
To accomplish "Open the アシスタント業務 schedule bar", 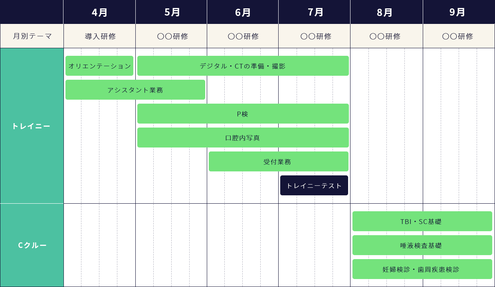I will pyautogui.click(x=135, y=90).
